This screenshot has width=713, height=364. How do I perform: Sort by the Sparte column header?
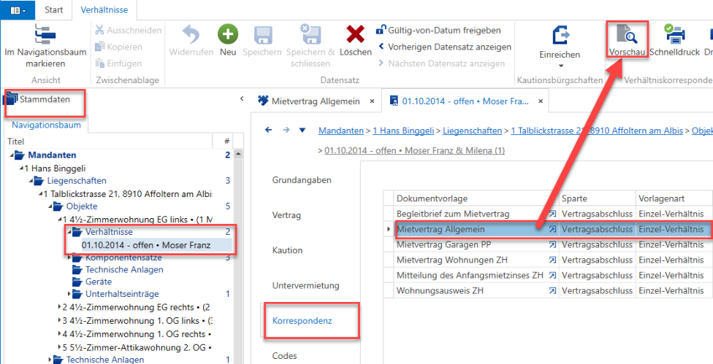coord(598,198)
